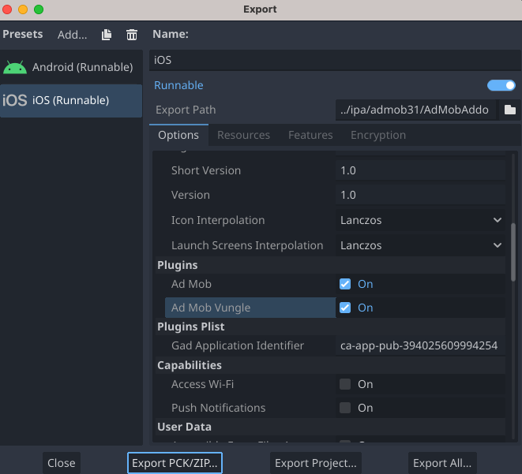
Task: Click the Push Notifications label
Action: pyautogui.click(x=219, y=408)
